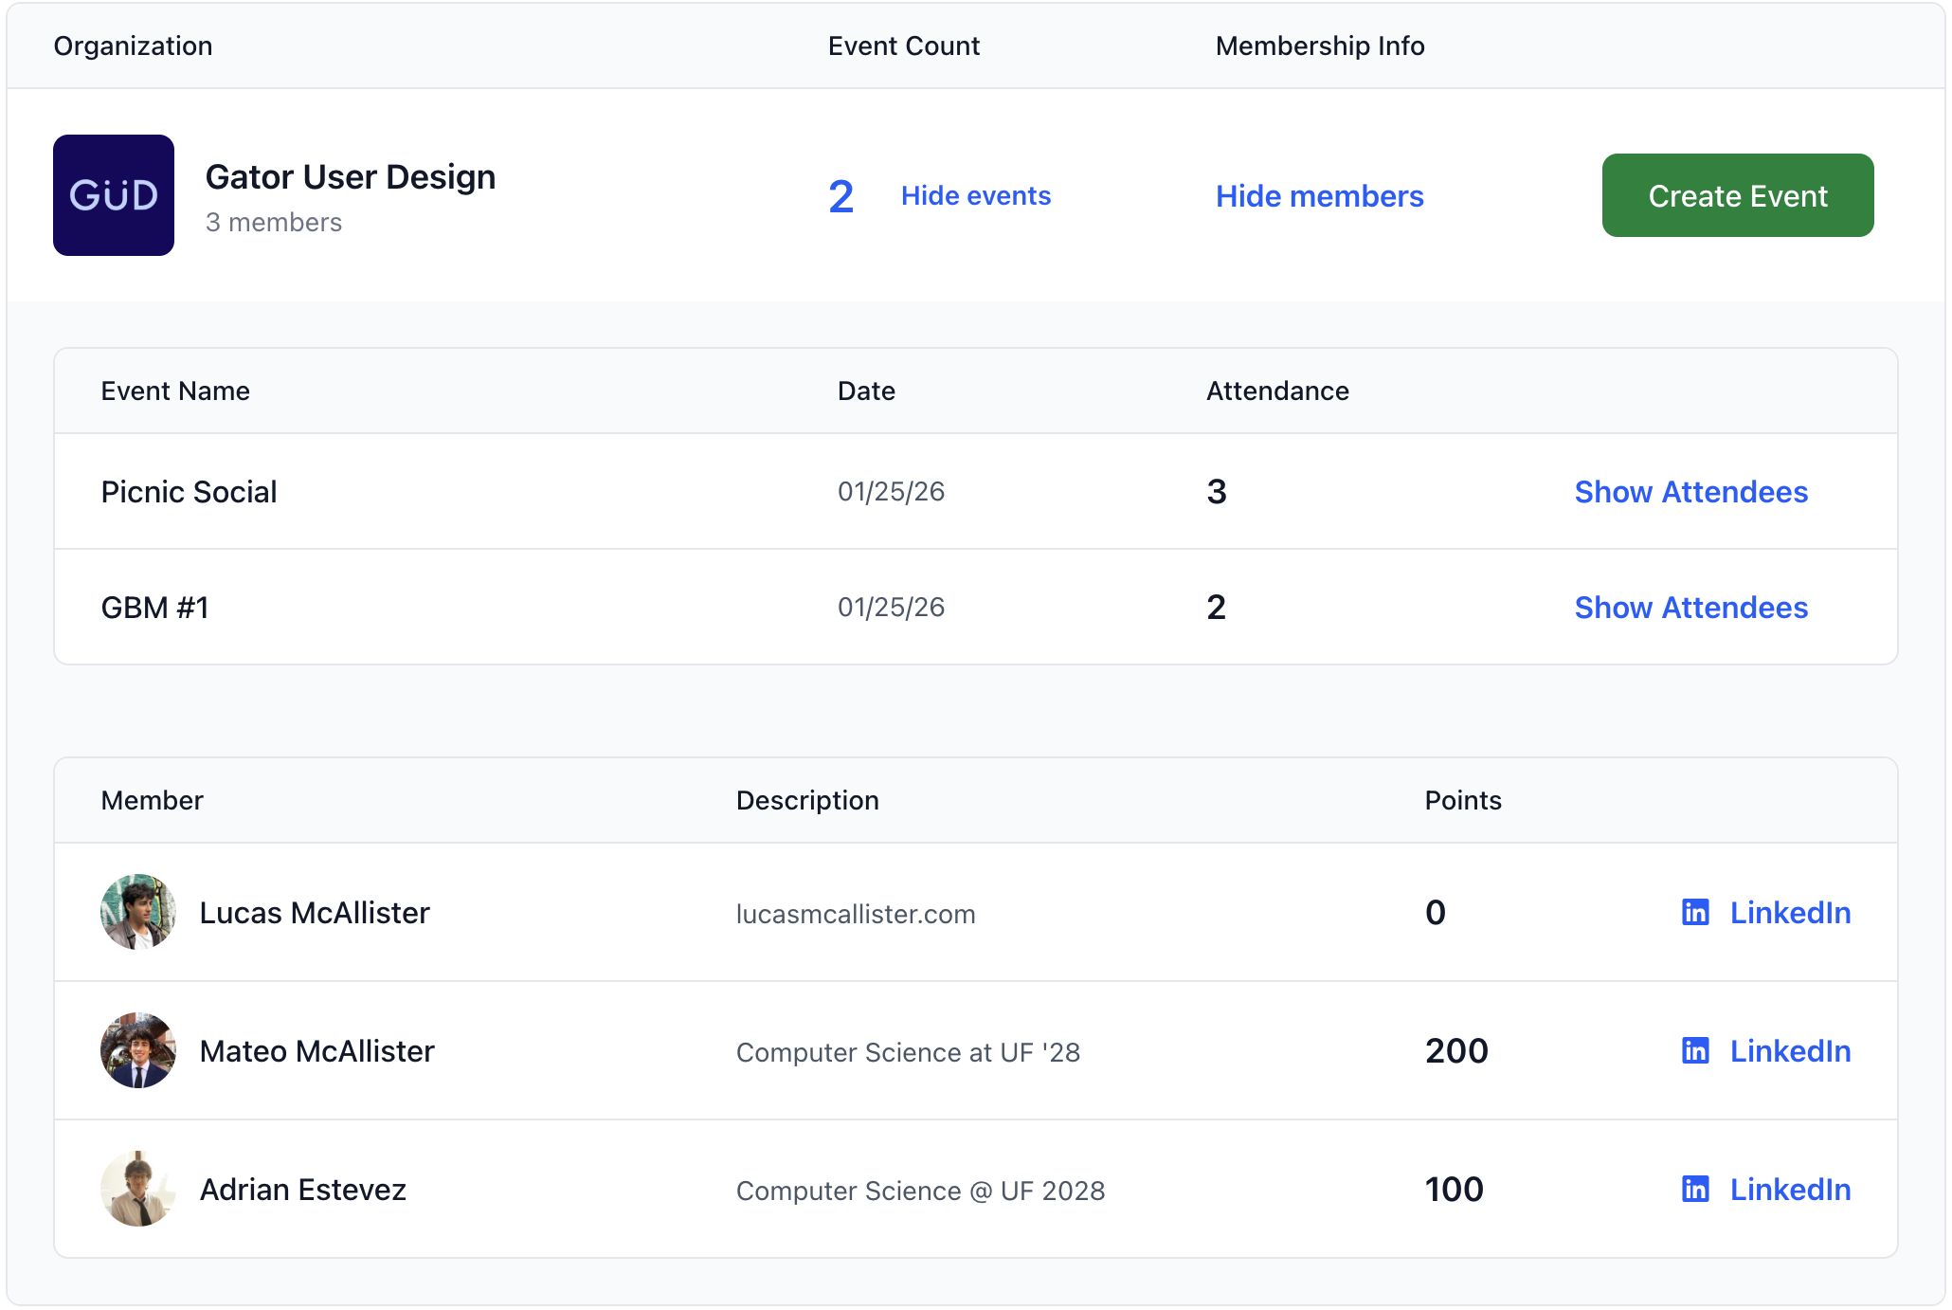Click Mateo McAllister's profile photo
The width and height of the screenshot is (1952, 1310).
click(x=138, y=1050)
